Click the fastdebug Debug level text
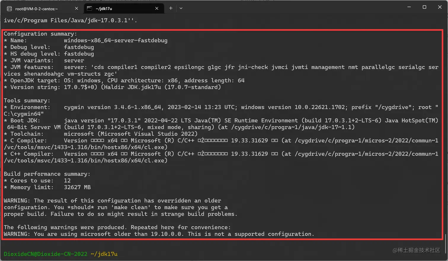This screenshot has width=448, height=261. pyautogui.click(x=79, y=47)
